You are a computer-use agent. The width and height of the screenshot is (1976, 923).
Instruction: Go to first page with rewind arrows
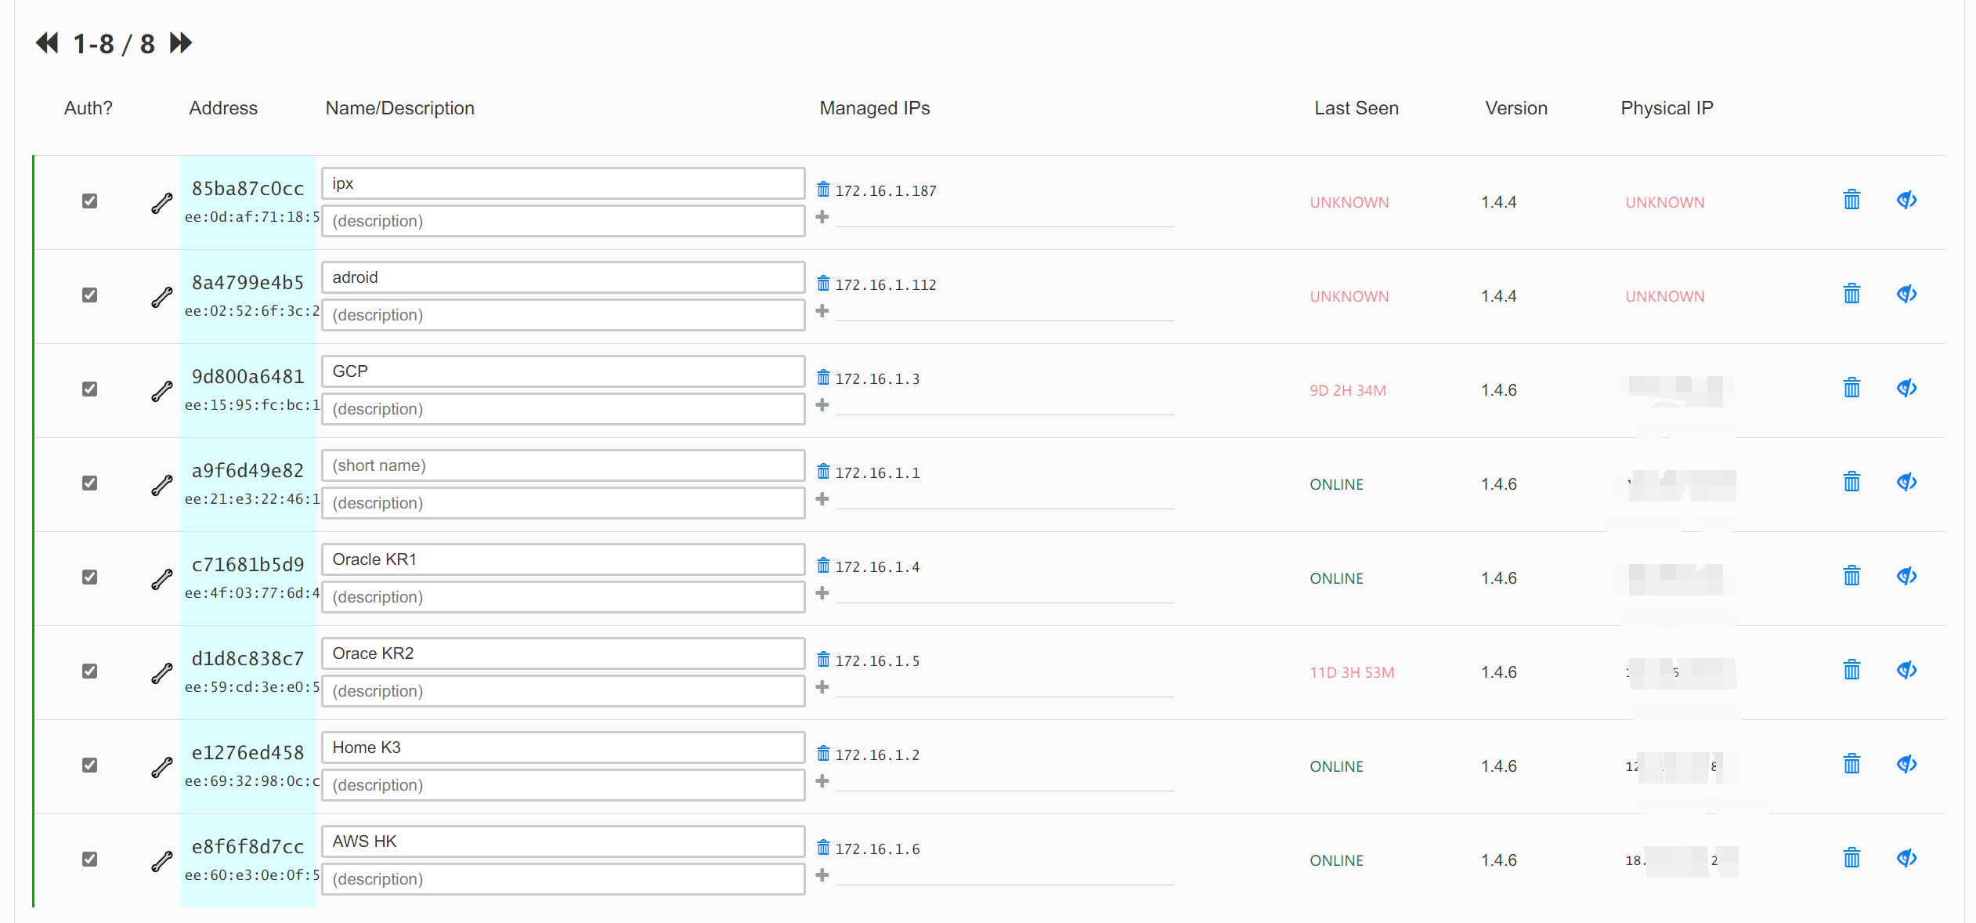coord(46,42)
